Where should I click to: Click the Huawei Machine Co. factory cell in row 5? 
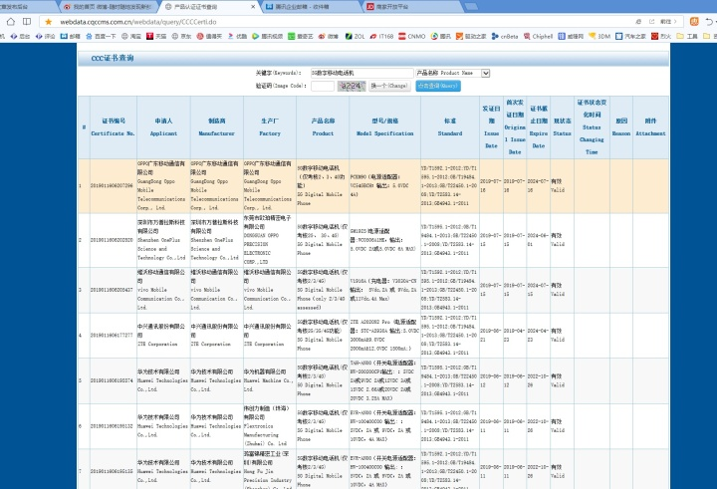click(270, 380)
